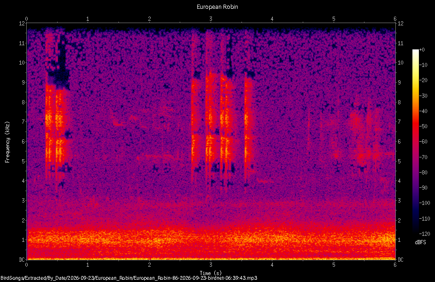Click the "-40" colorbar scale label
The height and width of the screenshot is (282, 435).
[423, 111]
